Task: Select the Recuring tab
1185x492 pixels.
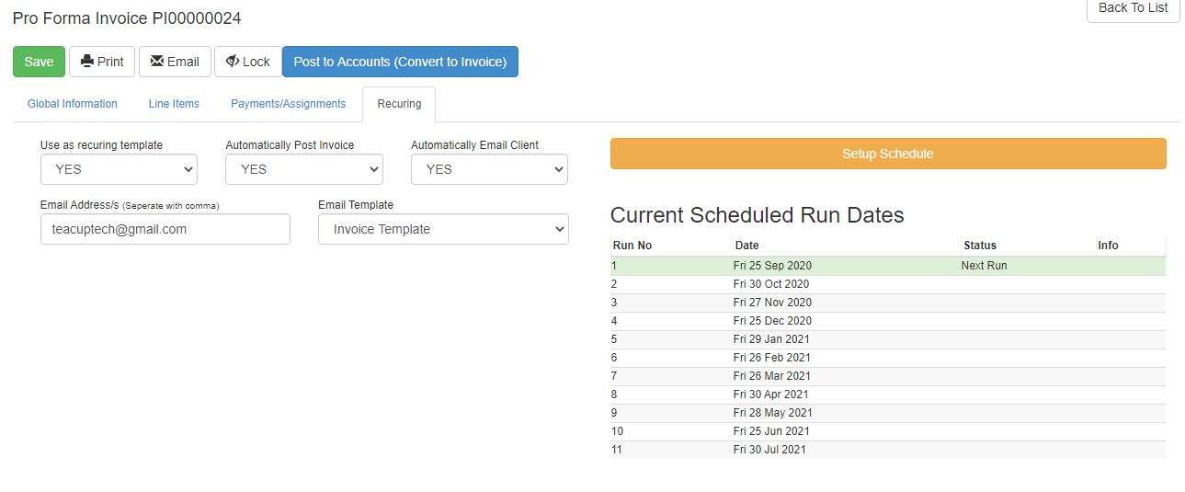Action: click(399, 104)
